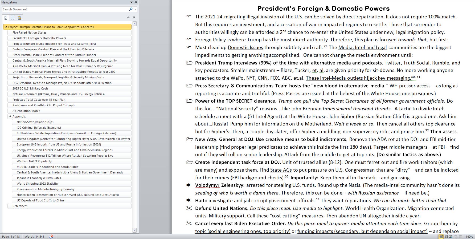Select Resistance and Roadblock to Project Triumph
Image resolution: width=475 pixels, height=239 pixels.
pyautogui.click(x=69, y=105)
